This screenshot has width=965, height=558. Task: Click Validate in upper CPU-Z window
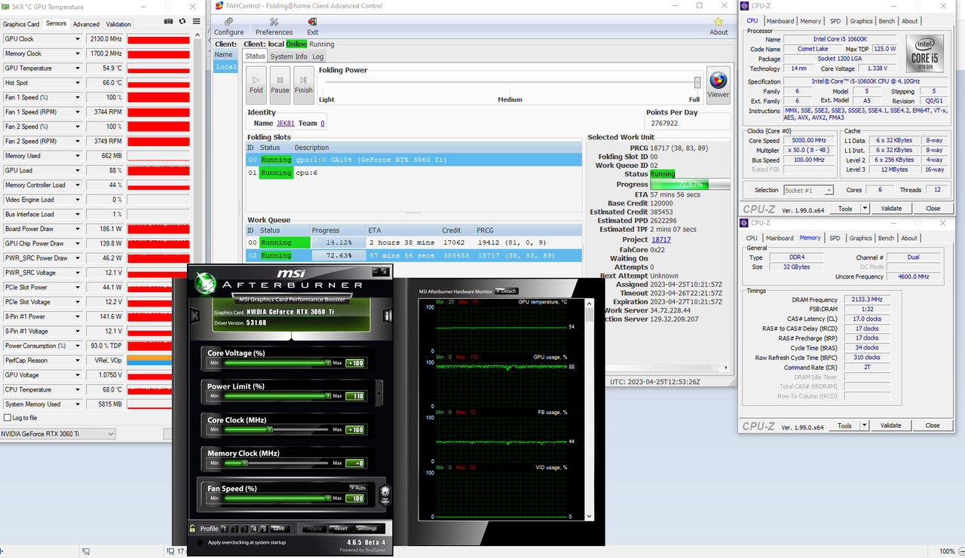(891, 209)
